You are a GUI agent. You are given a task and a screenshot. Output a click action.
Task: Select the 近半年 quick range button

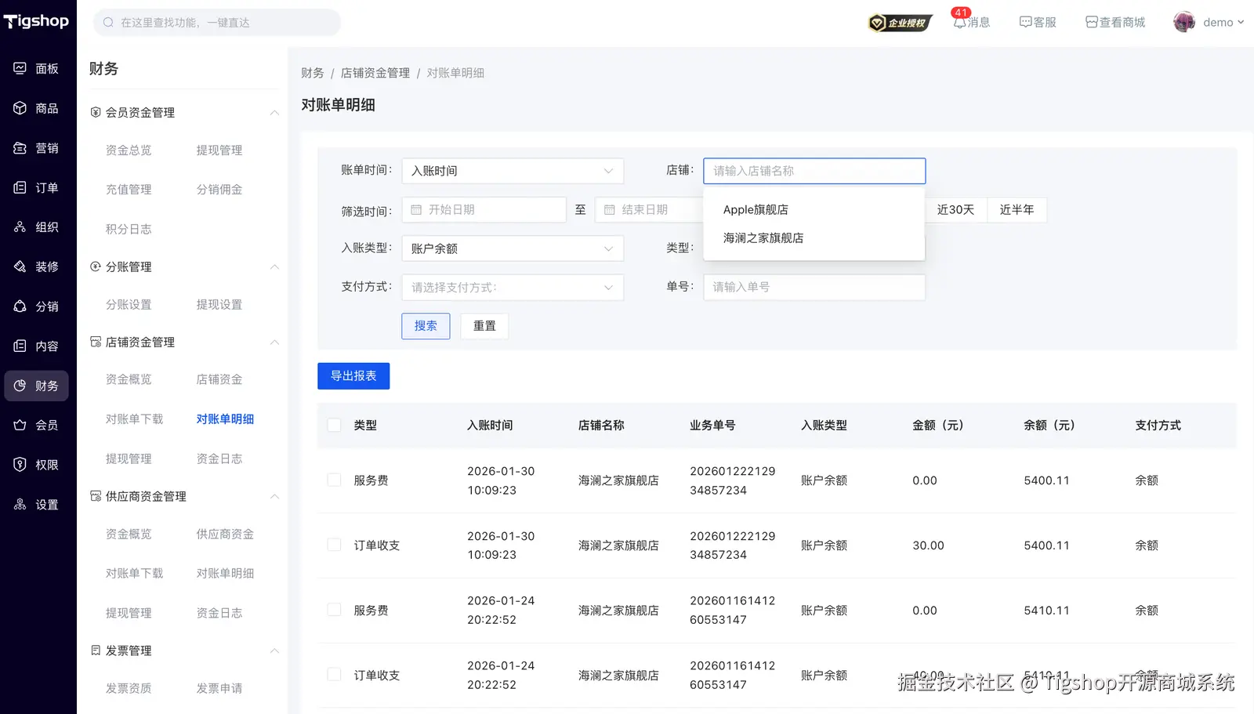click(x=1017, y=210)
